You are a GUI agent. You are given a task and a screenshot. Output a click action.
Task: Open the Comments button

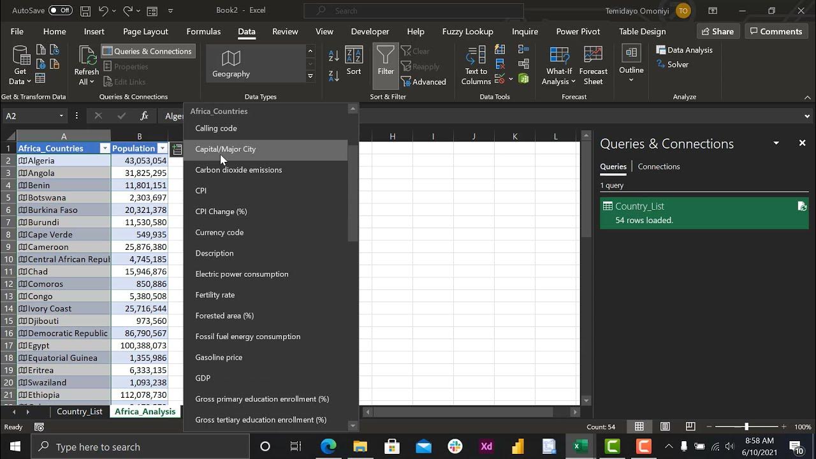(x=776, y=31)
